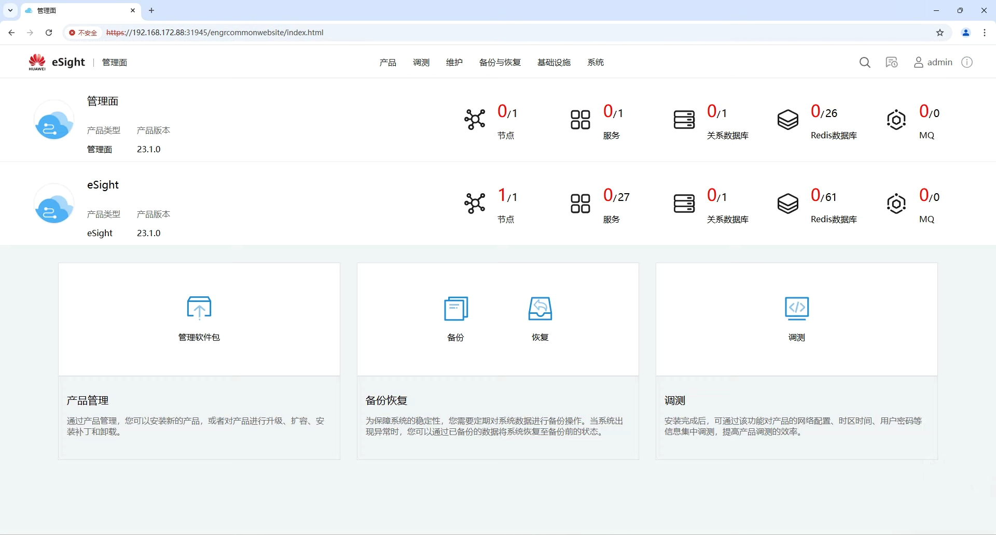
Task: Open the admin user account menu
Action: pos(933,63)
